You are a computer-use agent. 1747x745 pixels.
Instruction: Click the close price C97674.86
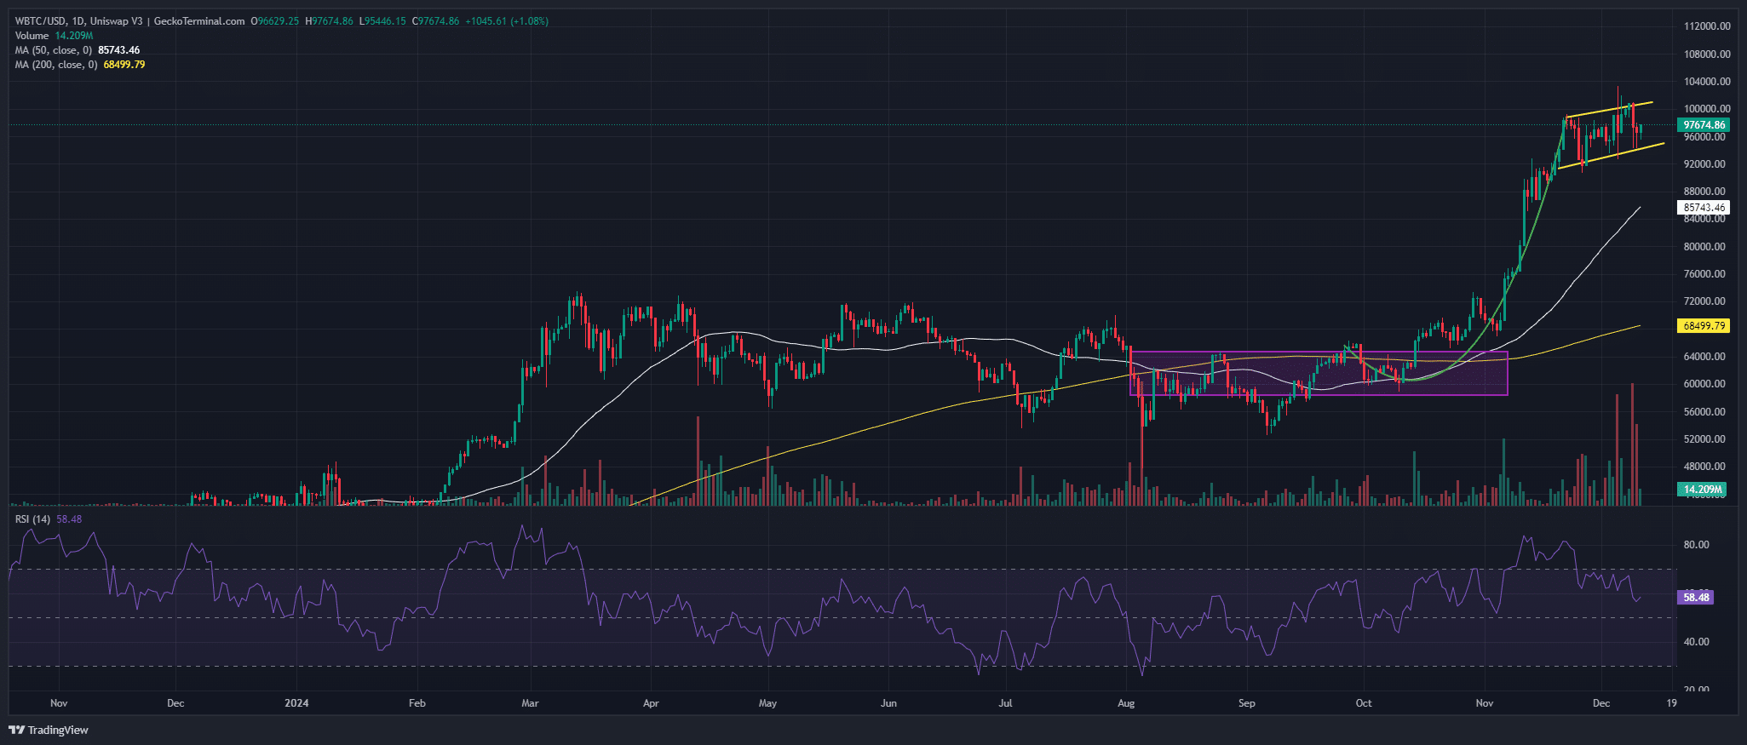coord(435,21)
